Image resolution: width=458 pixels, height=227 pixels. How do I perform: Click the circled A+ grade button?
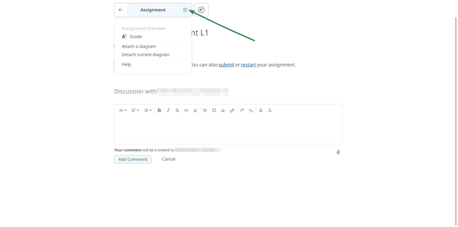pyautogui.click(x=201, y=10)
